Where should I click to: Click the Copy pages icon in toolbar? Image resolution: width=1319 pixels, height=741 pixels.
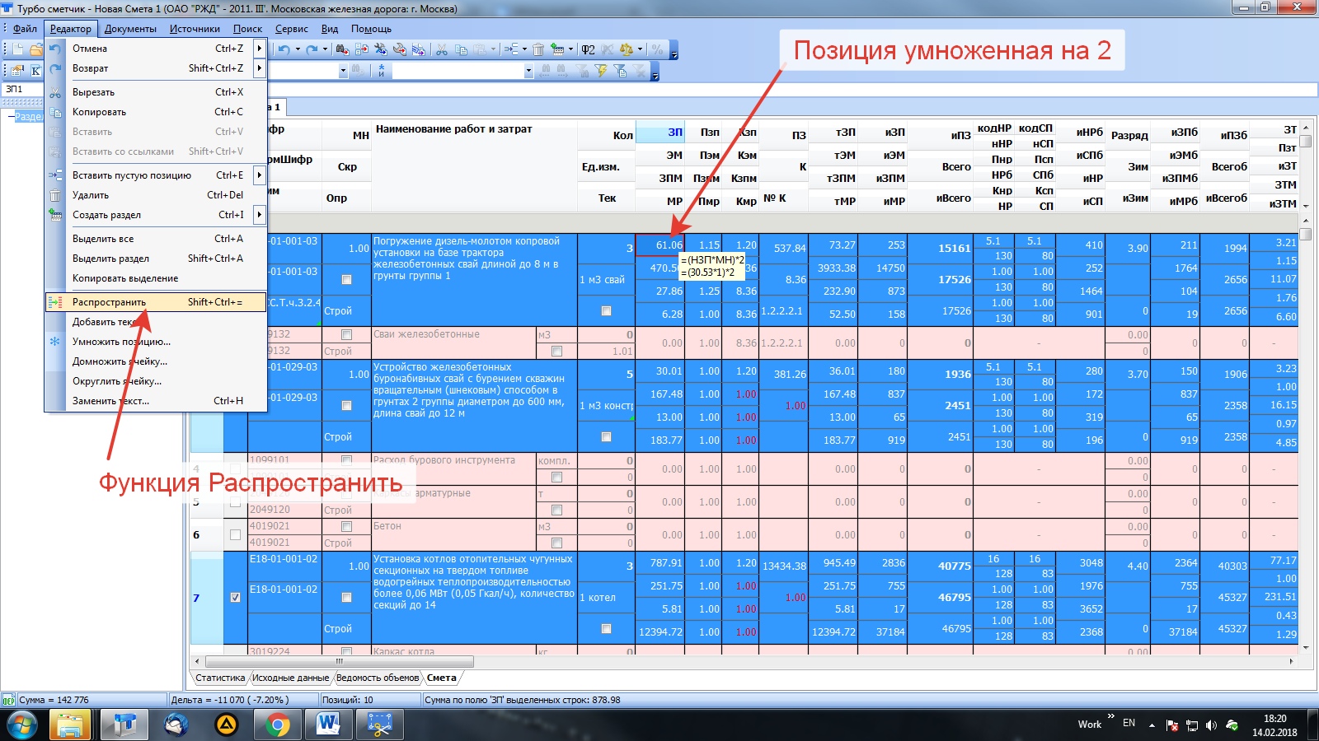461,49
